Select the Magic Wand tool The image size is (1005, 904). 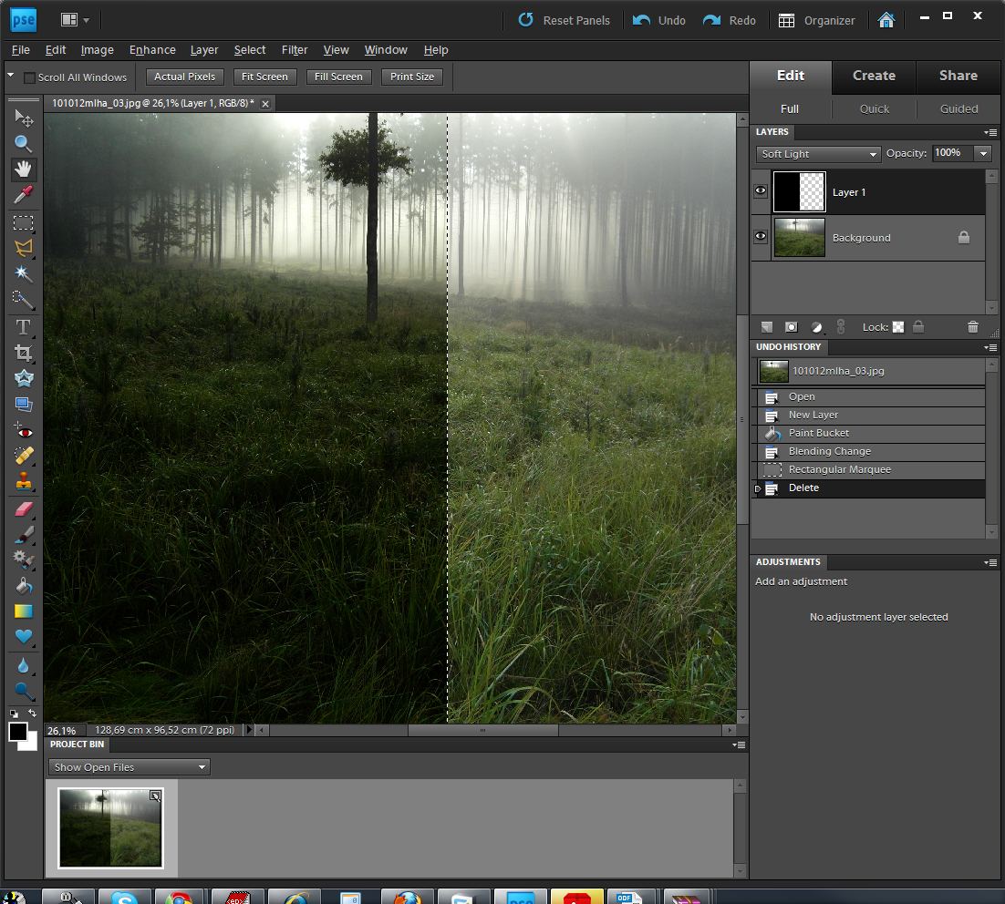24,273
